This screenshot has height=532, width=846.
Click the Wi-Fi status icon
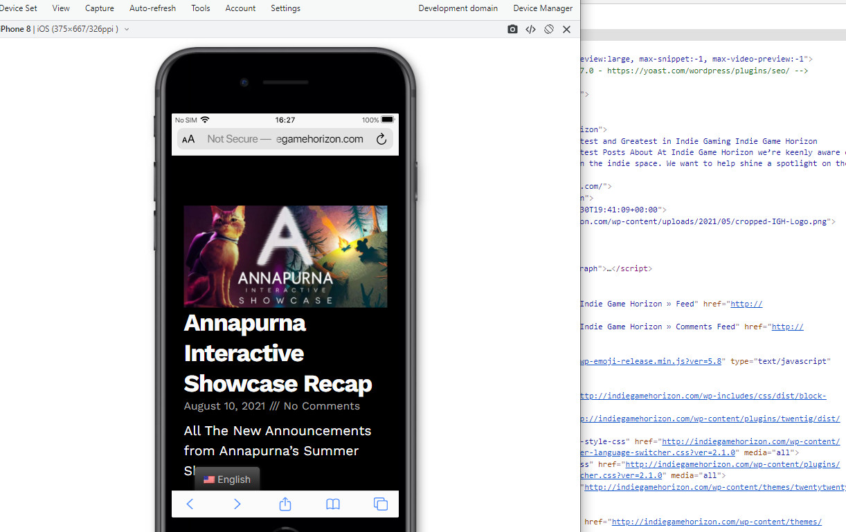(205, 120)
